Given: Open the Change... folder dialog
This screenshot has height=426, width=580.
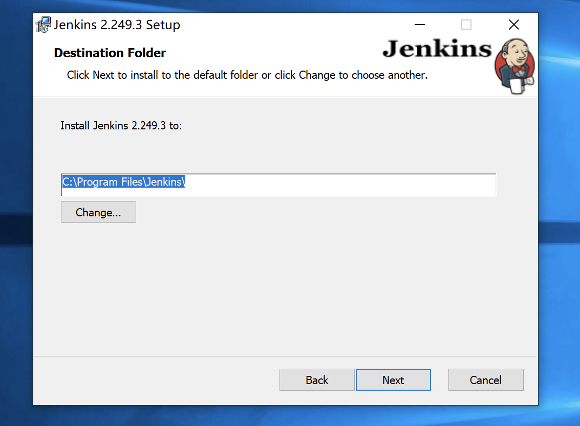Looking at the screenshot, I should [x=98, y=212].
